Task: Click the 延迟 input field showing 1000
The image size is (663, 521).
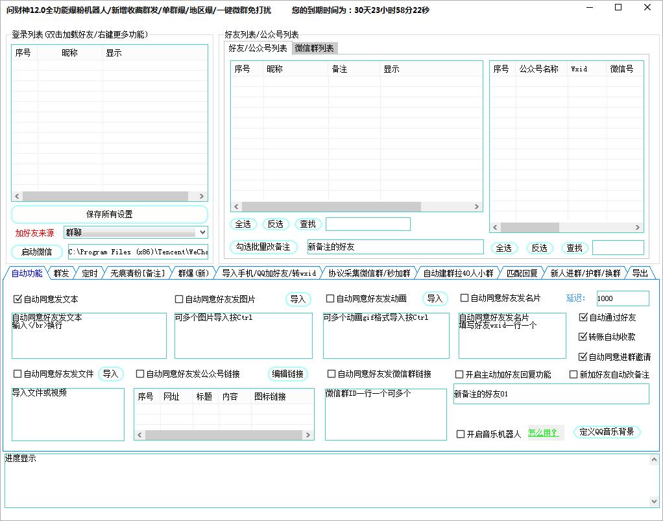Action: 622,298
